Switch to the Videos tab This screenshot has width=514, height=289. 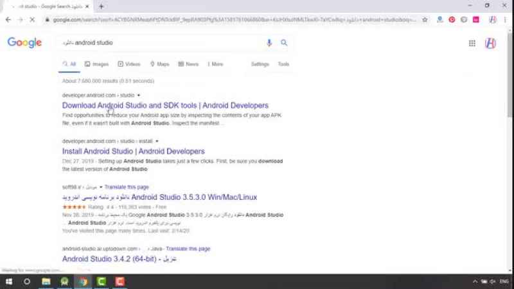(x=129, y=64)
